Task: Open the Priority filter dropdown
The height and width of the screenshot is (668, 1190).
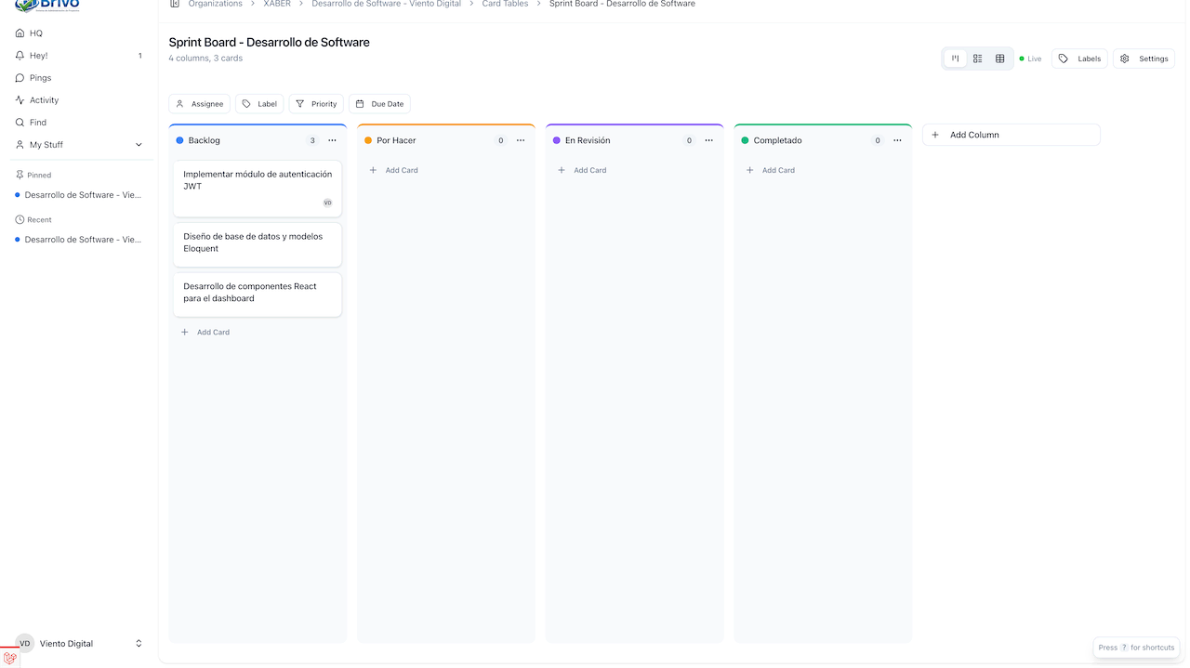Action: click(x=316, y=104)
